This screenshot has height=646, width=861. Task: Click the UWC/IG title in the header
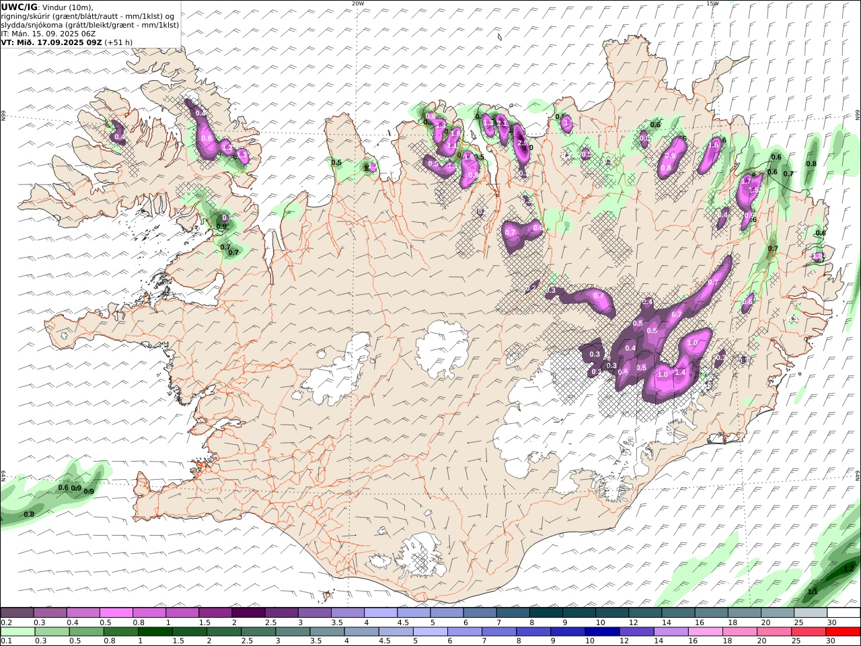19,7
